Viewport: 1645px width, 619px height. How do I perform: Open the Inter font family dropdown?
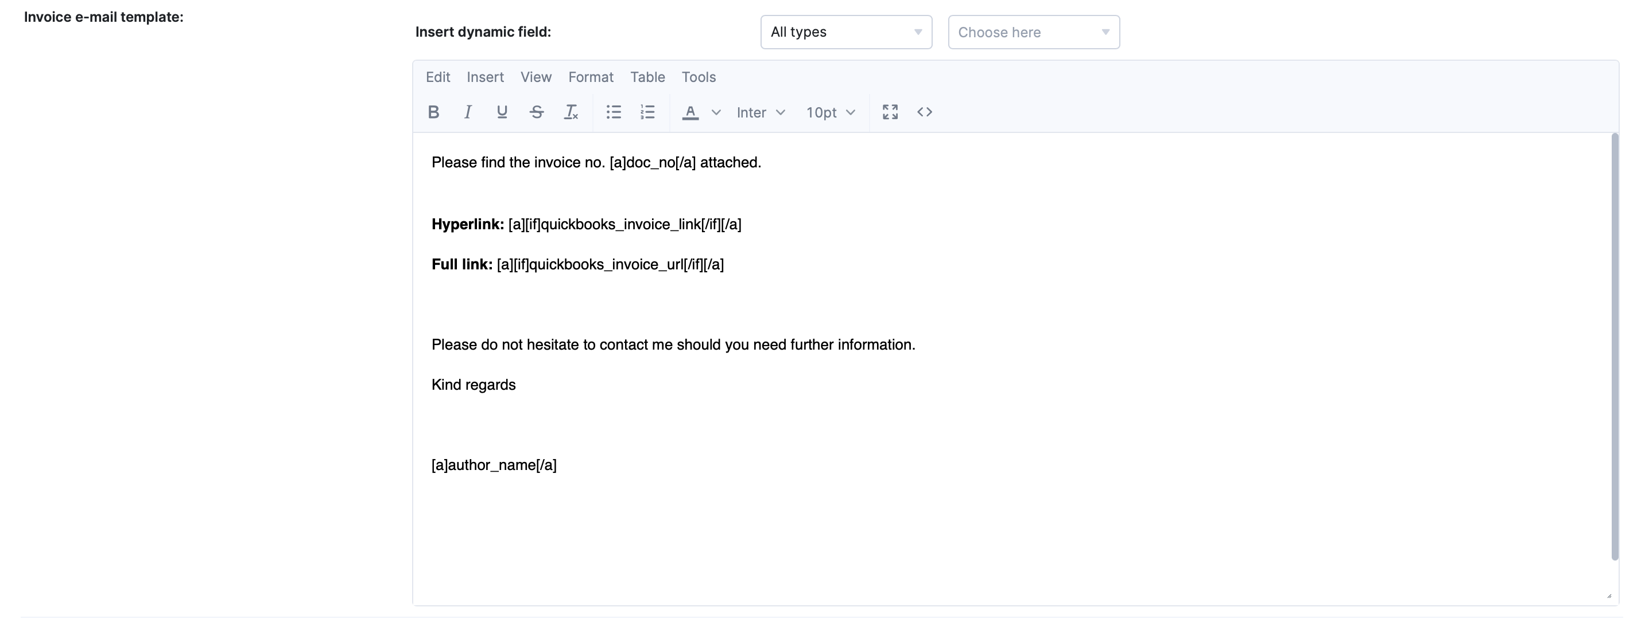761,112
